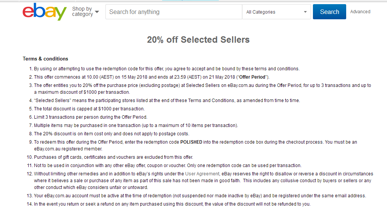This screenshot has height=209, width=387.
Task: Follow the User Agreement link
Action: pyautogui.click(x=202, y=174)
